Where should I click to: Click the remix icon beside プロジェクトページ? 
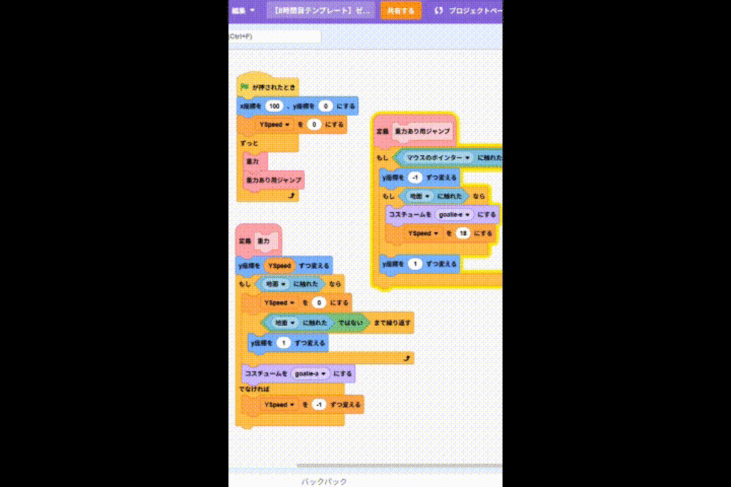point(439,11)
